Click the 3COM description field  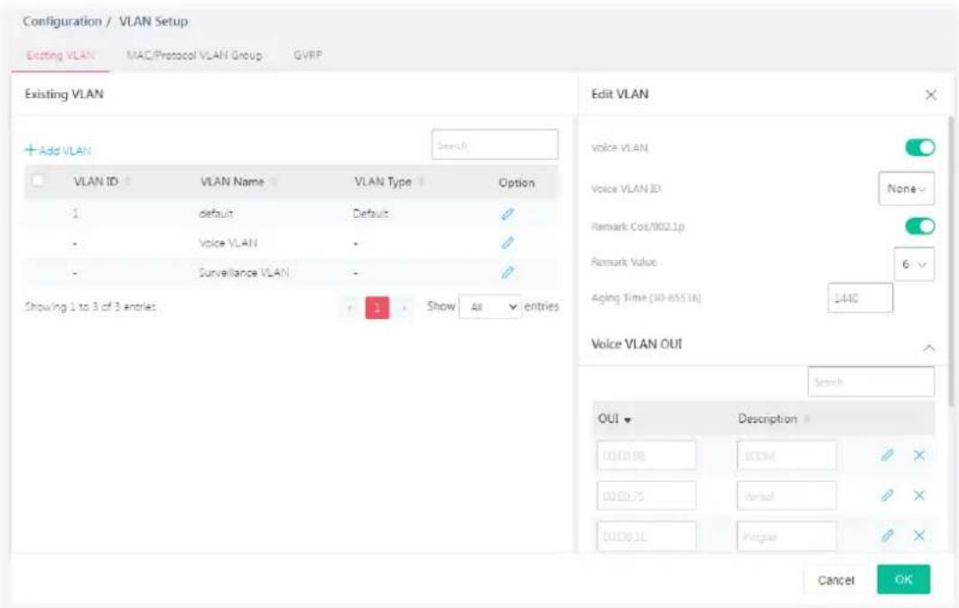pos(787,455)
